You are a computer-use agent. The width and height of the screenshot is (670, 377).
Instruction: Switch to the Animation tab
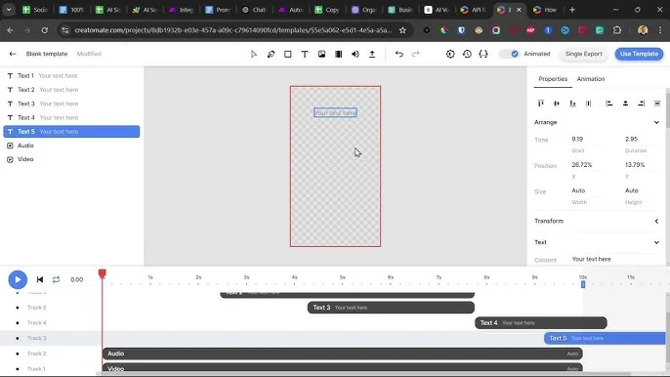pyautogui.click(x=591, y=79)
